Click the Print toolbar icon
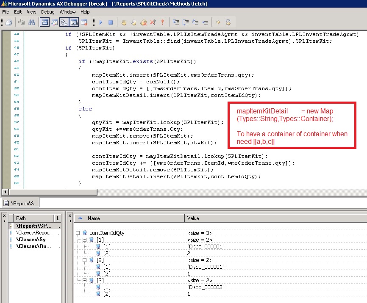This screenshot has height=303, width=367. point(8,22)
